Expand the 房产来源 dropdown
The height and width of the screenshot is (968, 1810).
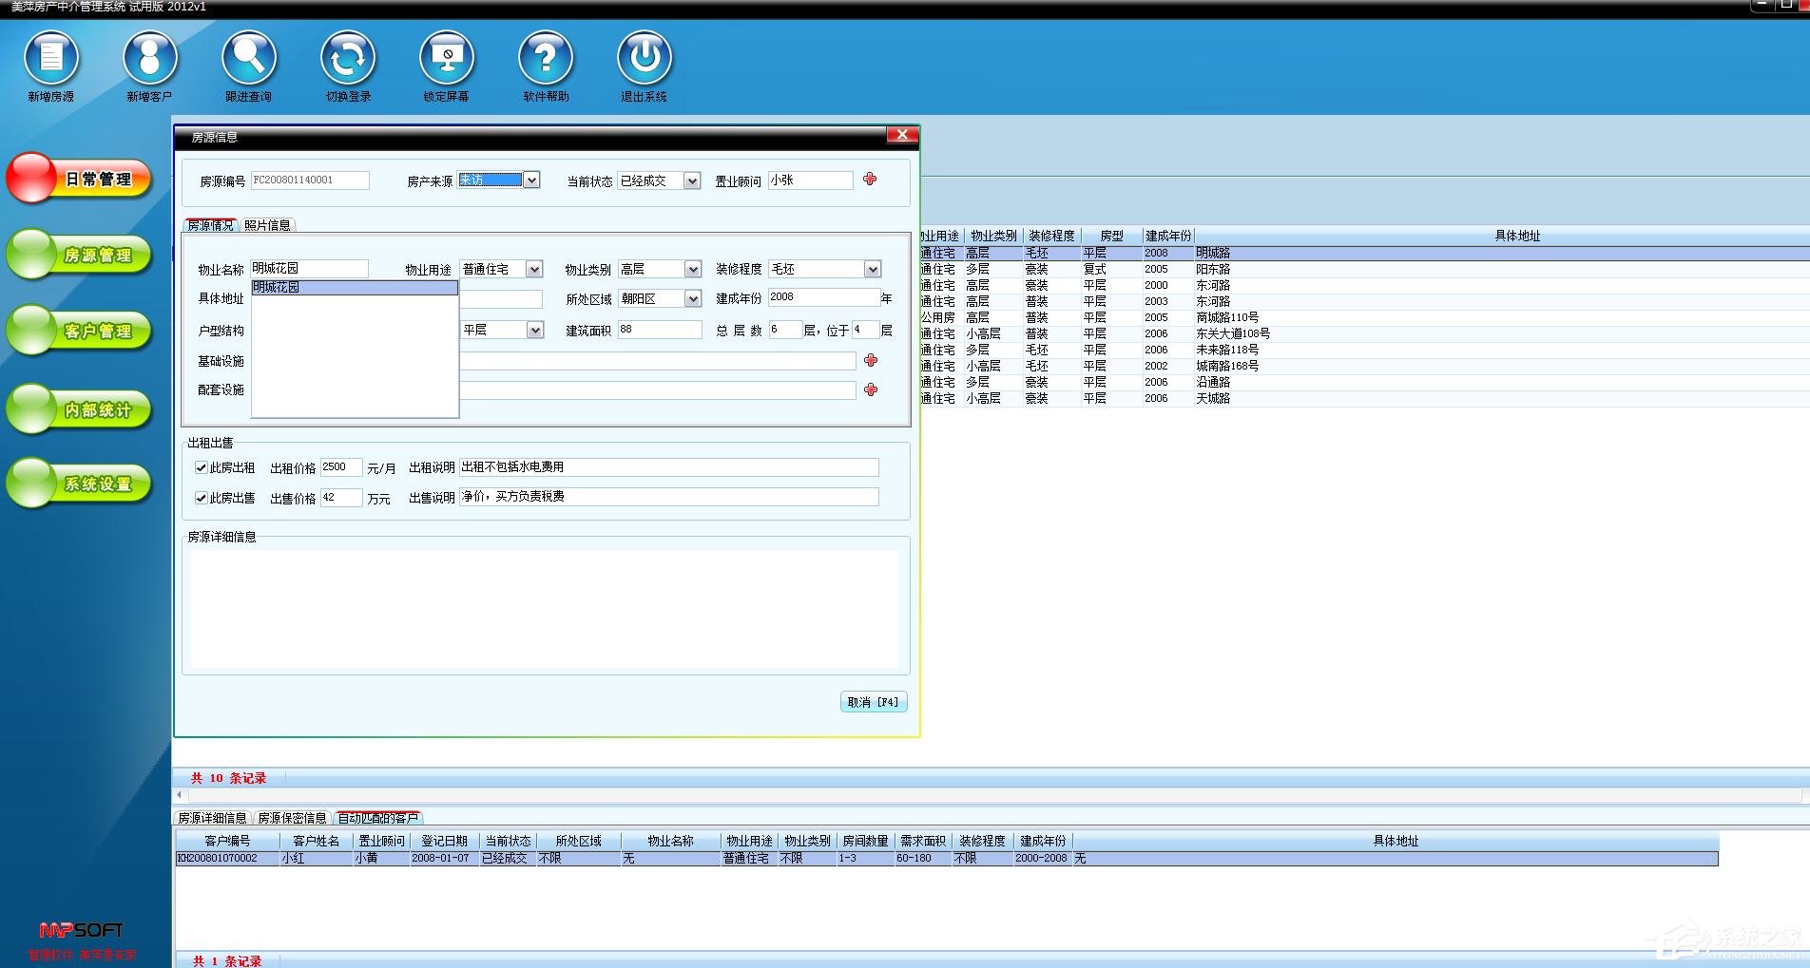pyautogui.click(x=531, y=180)
